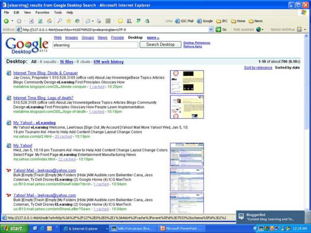
Task: Click the Web assistant globe icon
Action: click(x=259, y=30)
